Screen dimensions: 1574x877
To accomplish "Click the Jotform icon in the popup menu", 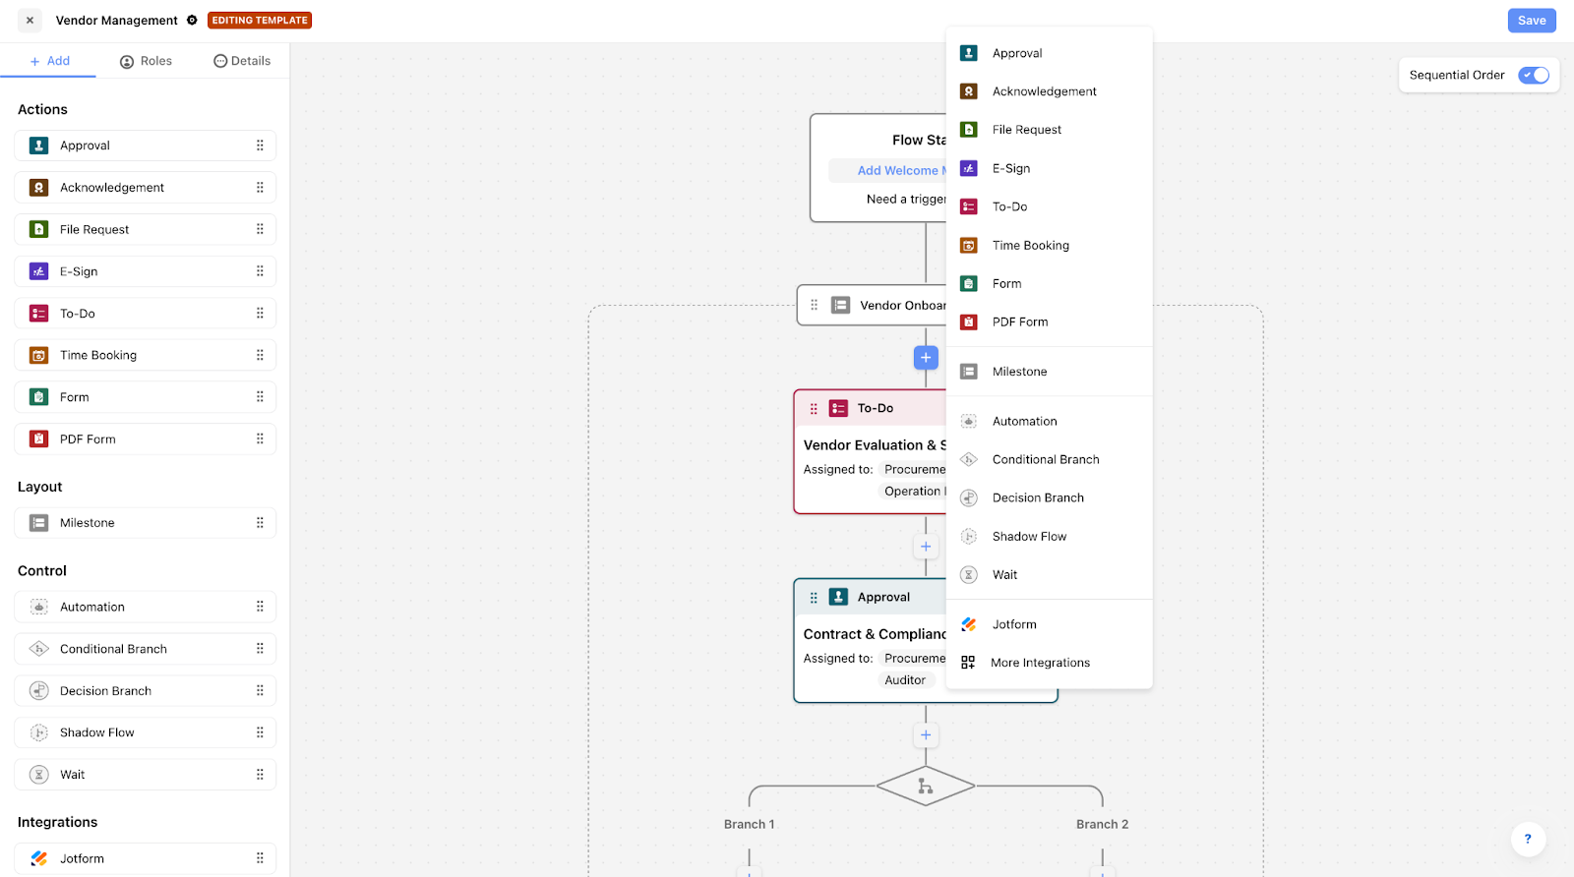I will [x=968, y=624].
